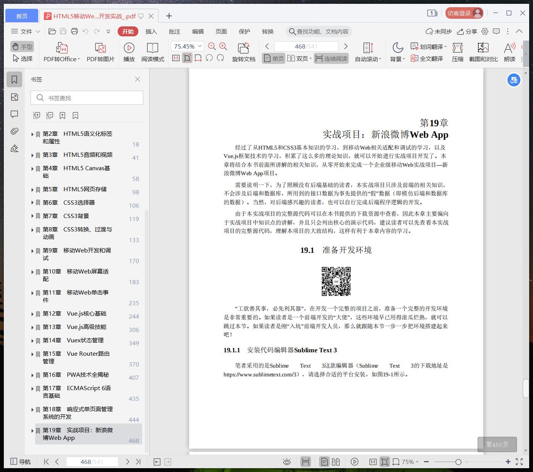This screenshot has height=472, width=533.
Task: Zoom in with plus magnifier icon
Action: (x=223, y=46)
